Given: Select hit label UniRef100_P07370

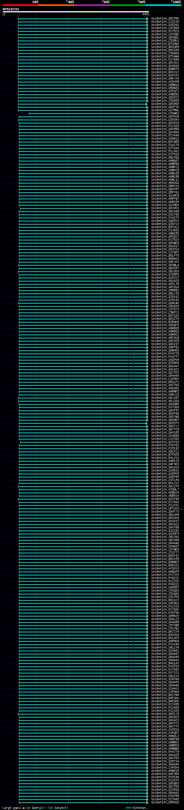Looking at the screenshot, I should [165, 575].
